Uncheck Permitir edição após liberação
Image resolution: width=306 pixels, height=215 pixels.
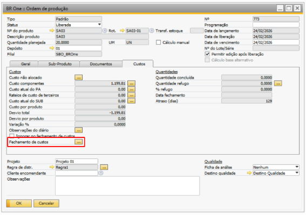207,54
